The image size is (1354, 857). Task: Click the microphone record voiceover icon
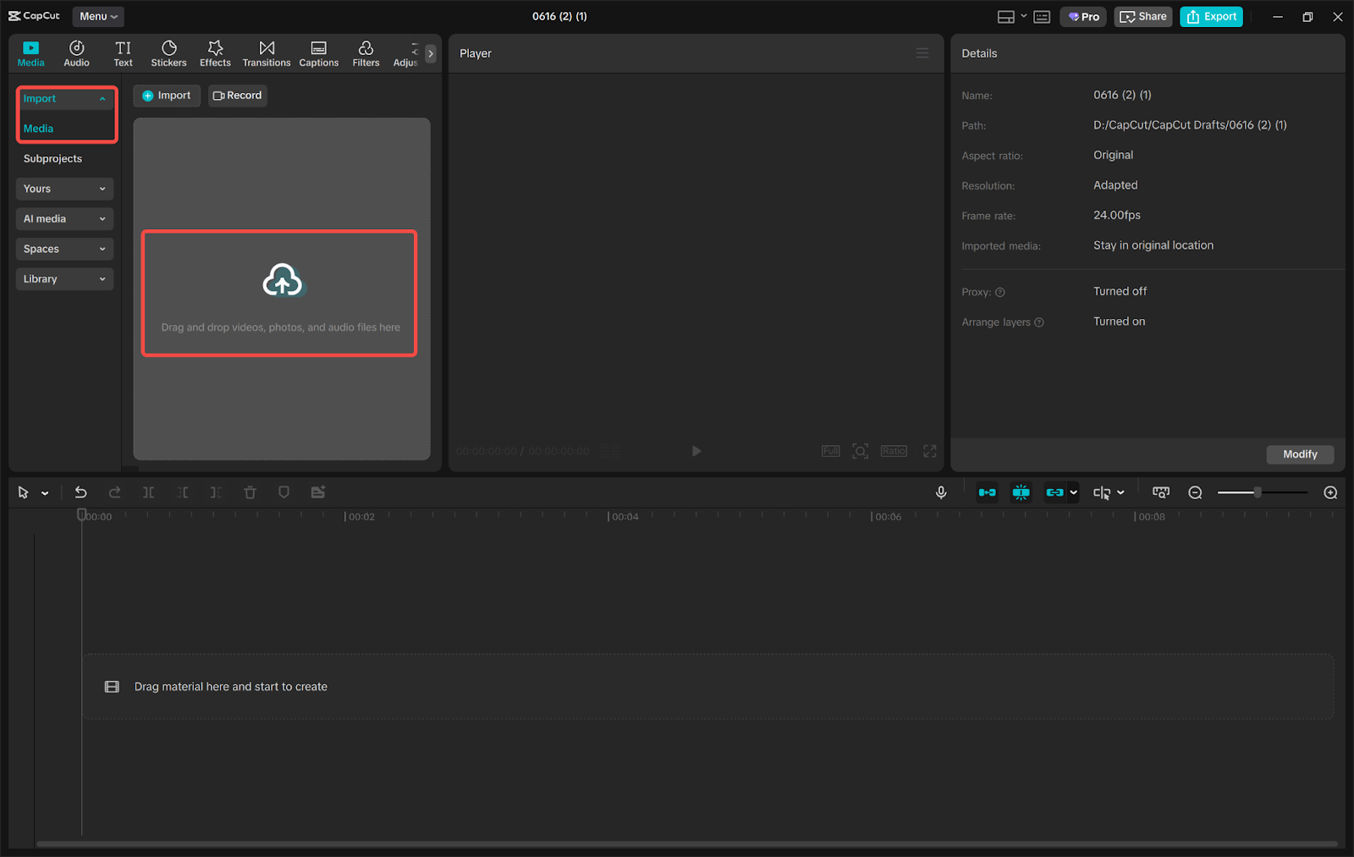(941, 492)
